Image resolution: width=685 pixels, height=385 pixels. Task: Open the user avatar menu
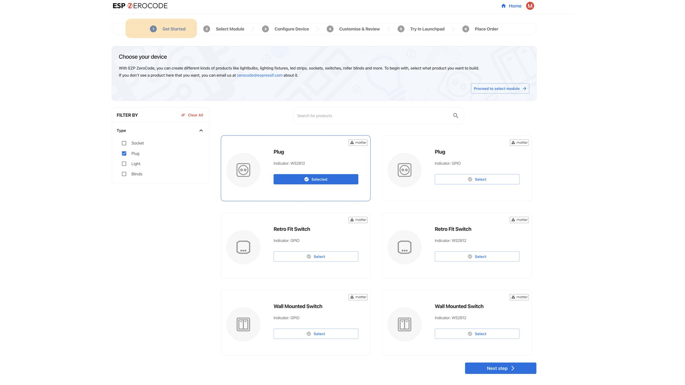(x=530, y=6)
